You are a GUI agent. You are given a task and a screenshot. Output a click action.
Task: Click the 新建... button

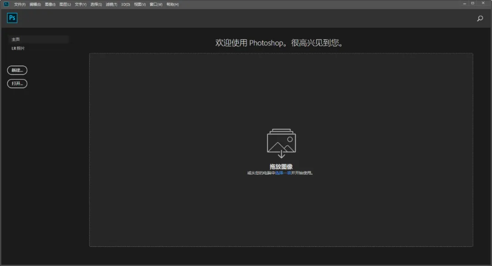17,70
